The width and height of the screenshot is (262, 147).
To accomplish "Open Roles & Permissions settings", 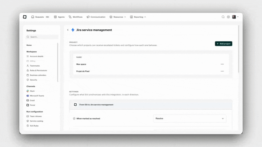I will click(37, 70).
